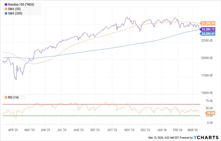221x141 pixels.
Task: Click the orange RSI (14) legend dot
Action: (6, 97)
